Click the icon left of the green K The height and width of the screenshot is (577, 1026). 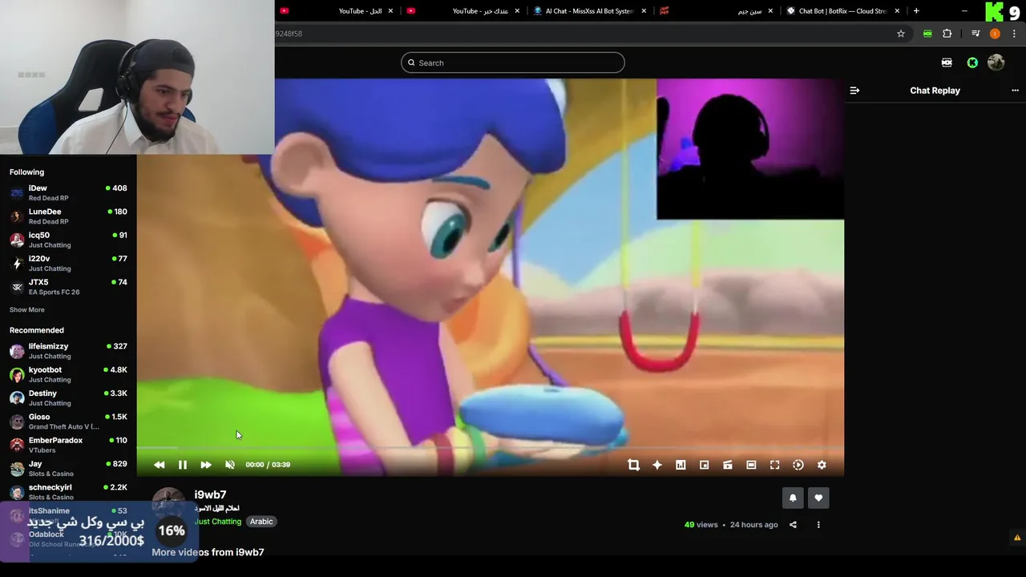coord(947,63)
